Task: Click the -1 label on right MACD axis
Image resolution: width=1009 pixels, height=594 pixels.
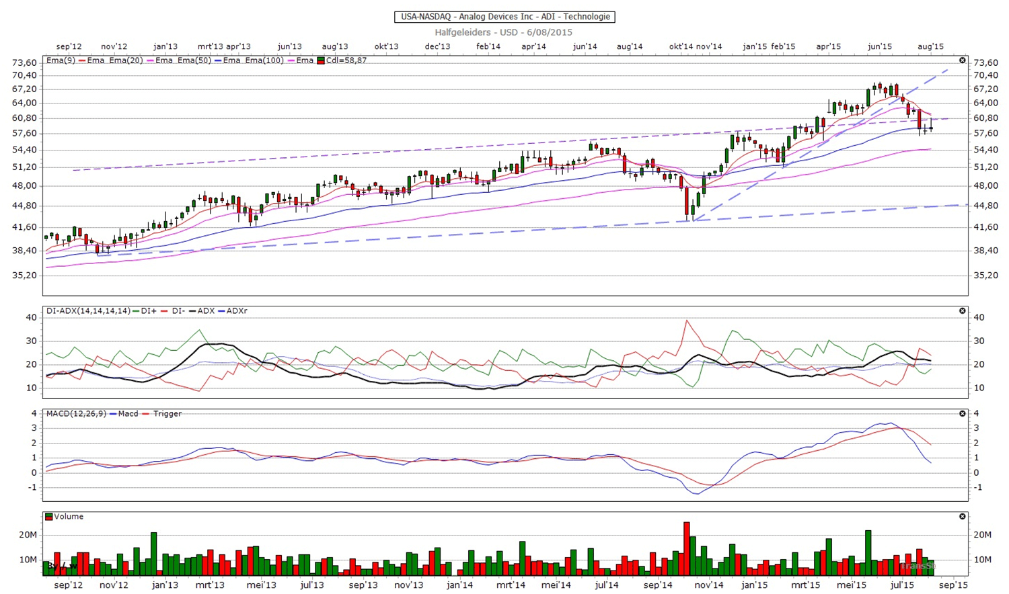Action: point(978,487)
